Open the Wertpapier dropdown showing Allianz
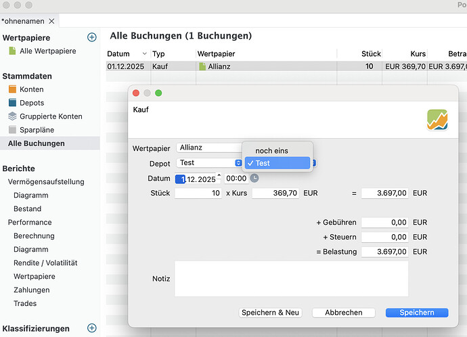467x337 pixels. tap(208, 147)
